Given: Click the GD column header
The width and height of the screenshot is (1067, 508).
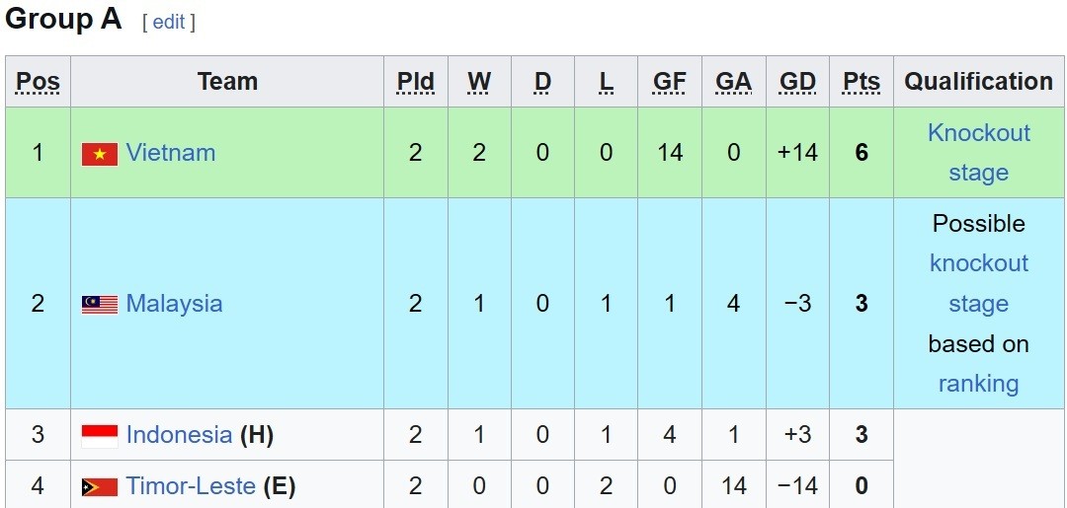Looking at the screenshot, I should click(x=797, y=82).
